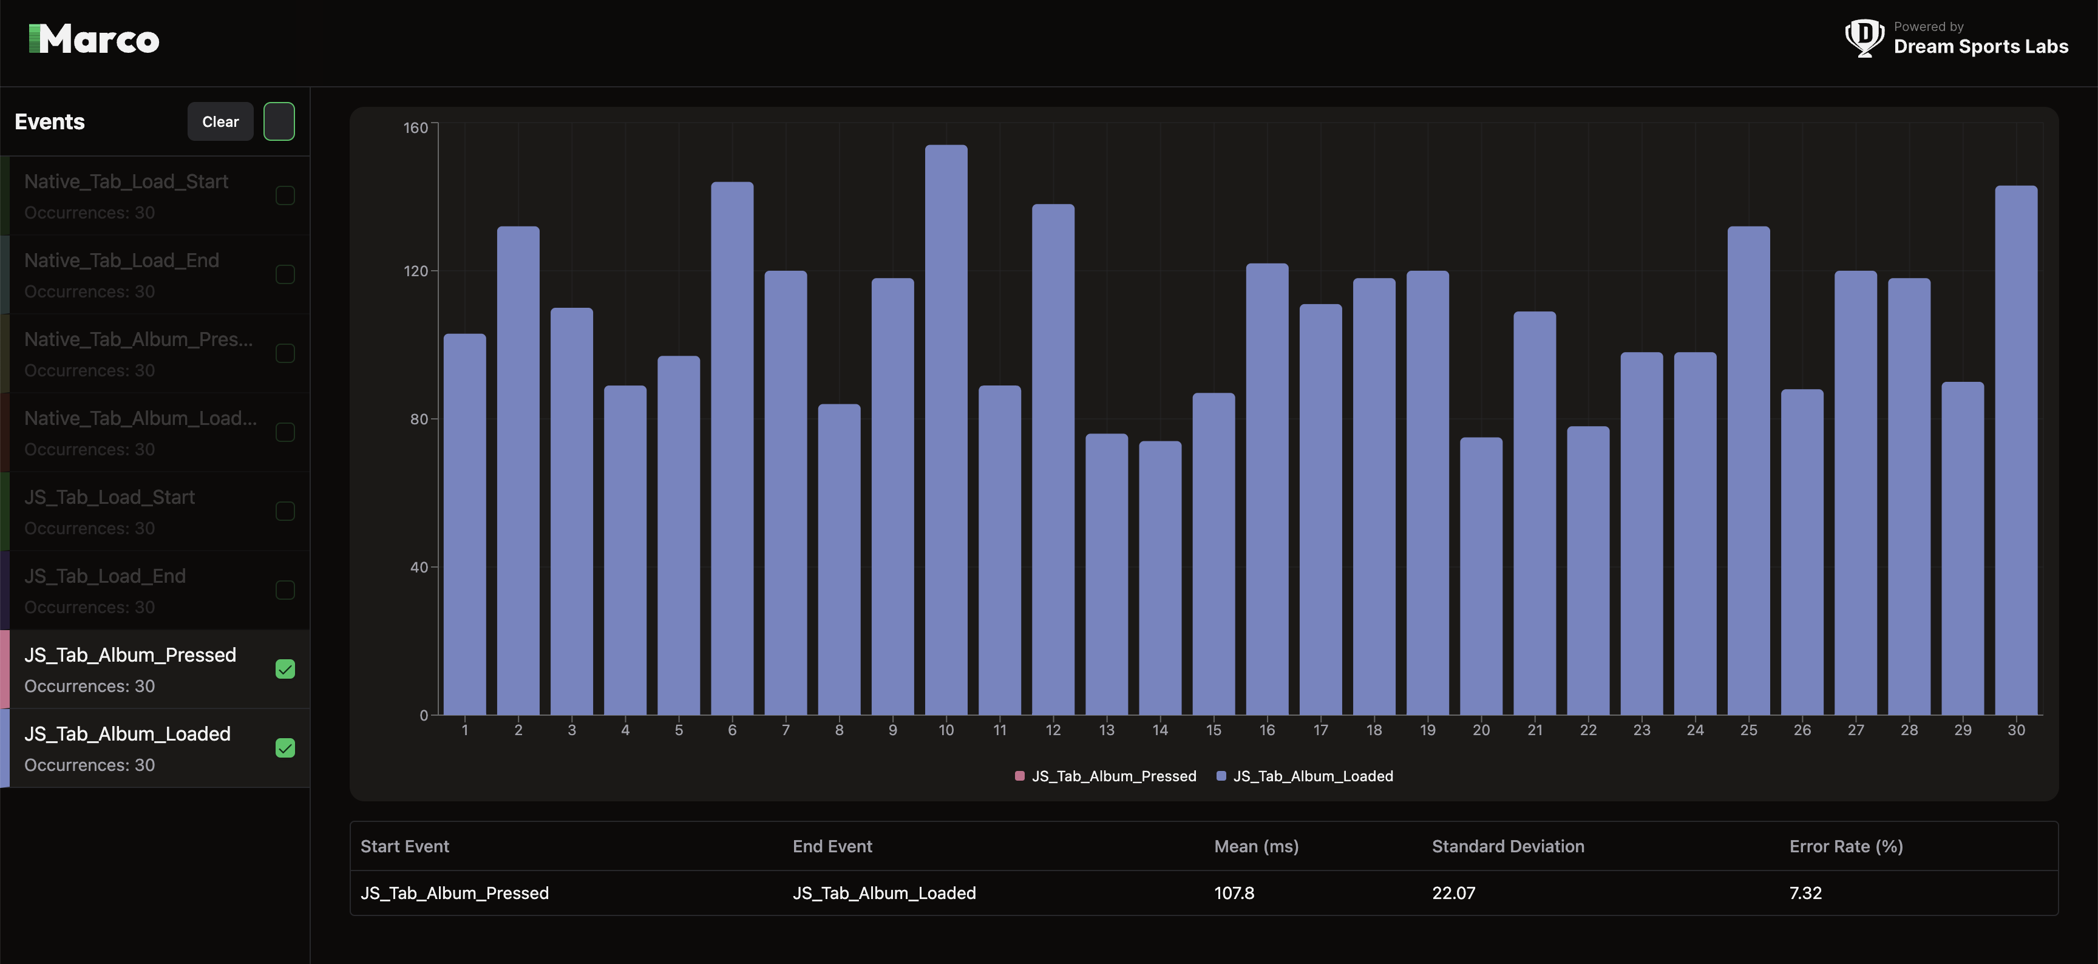
Task: Click the tallest bar at index 10
Action: tap(946, 430)
